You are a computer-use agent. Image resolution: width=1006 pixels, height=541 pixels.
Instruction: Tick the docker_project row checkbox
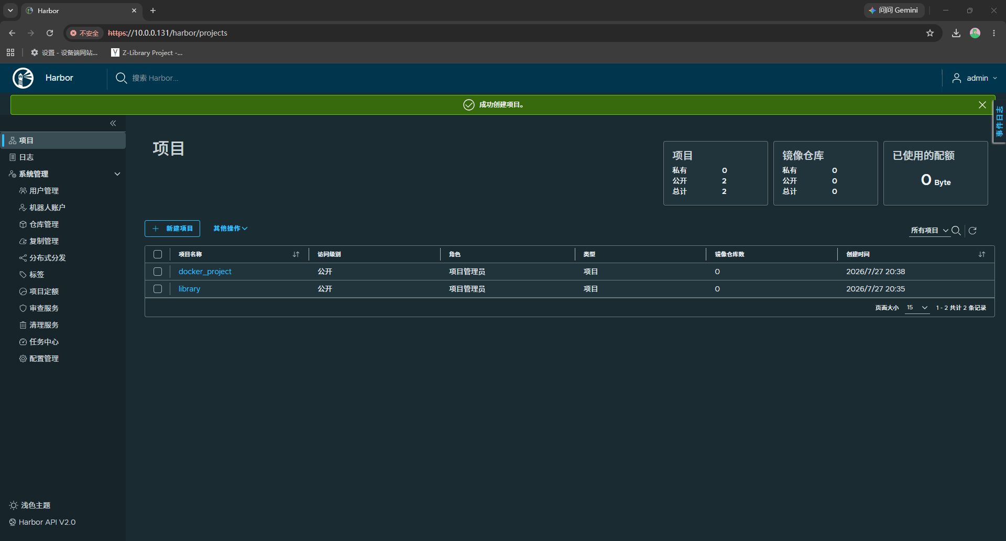[x=158, y=272]
